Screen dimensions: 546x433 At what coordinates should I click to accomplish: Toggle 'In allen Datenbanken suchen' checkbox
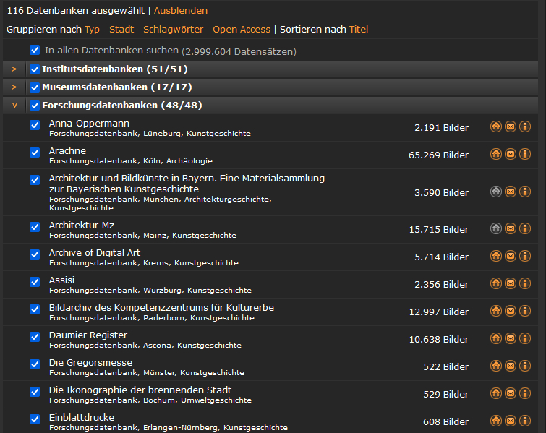click(35, 50)
